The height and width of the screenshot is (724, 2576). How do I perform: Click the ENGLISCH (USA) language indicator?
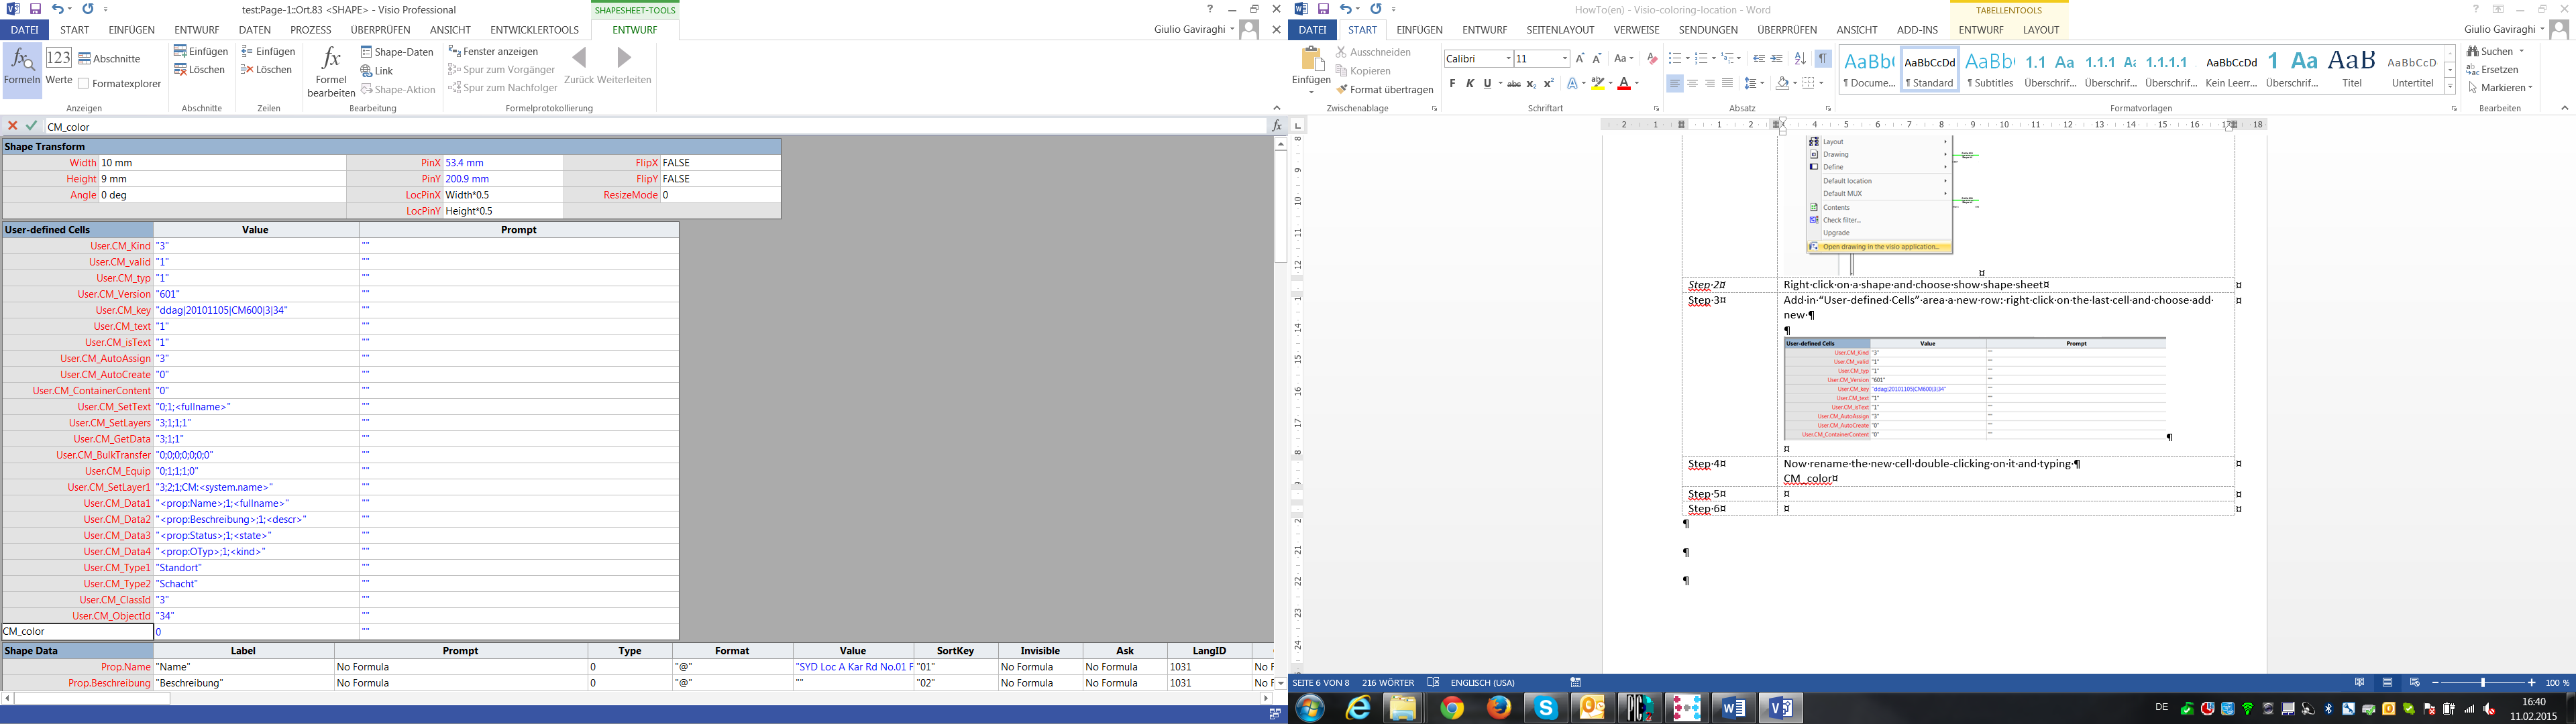[x=1482, y=683]
